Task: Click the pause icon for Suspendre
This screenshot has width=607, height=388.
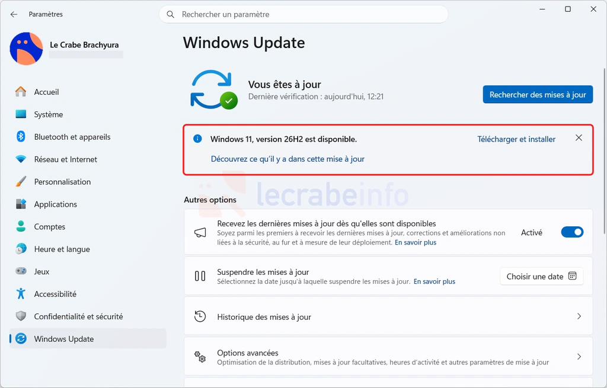Action: (200, 276)
